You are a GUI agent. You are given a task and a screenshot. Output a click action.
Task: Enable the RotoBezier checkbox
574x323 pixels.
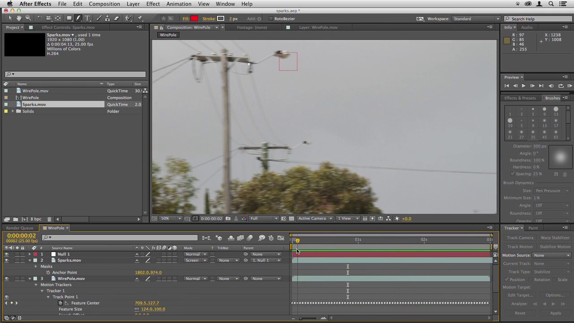pos(270,19)
